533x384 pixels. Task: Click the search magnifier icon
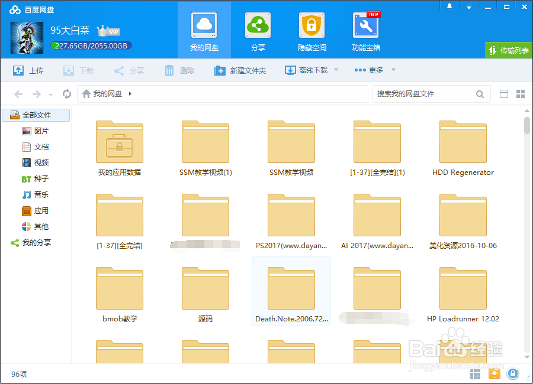pyautogui.click(x=480, y=94)
